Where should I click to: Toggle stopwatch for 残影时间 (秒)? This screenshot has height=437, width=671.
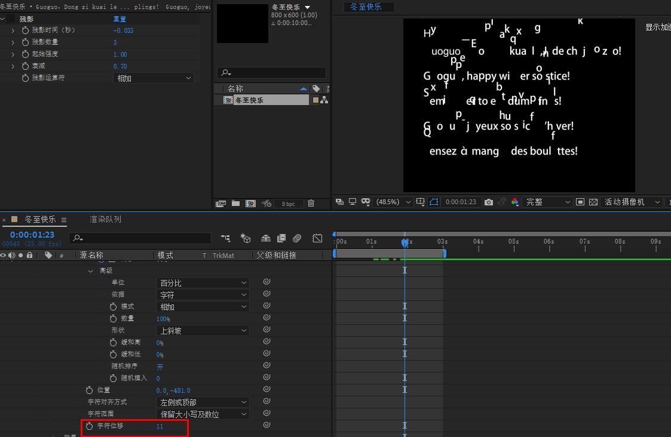(x=25, y=30)
